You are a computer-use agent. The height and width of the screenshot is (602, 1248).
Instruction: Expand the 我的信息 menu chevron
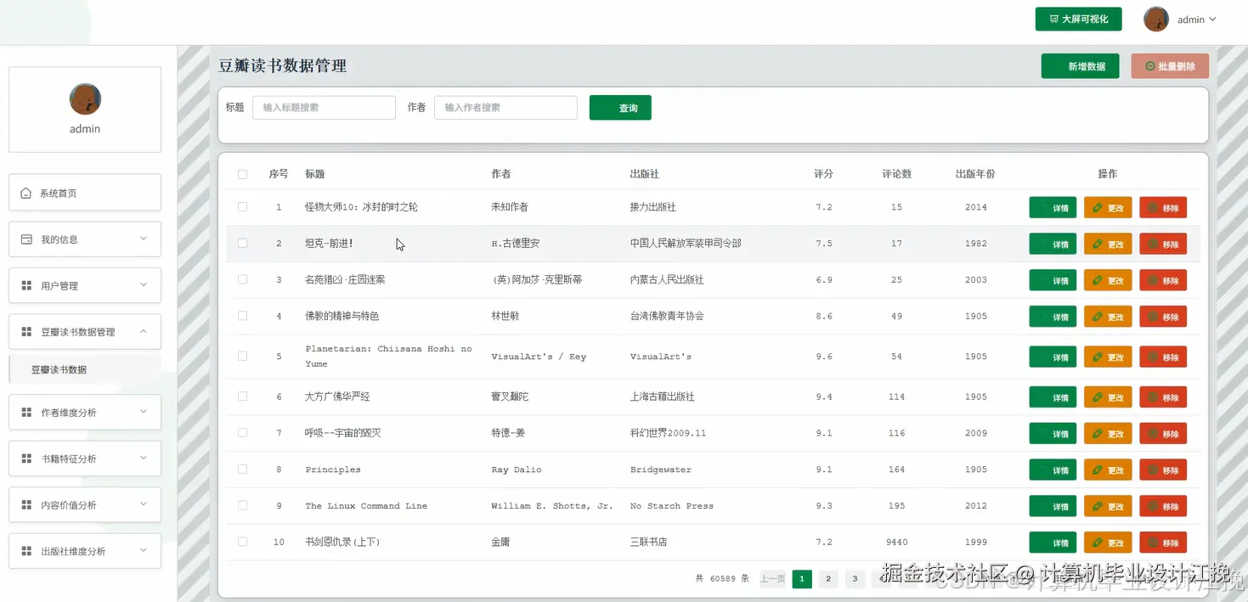click(143, 239)
